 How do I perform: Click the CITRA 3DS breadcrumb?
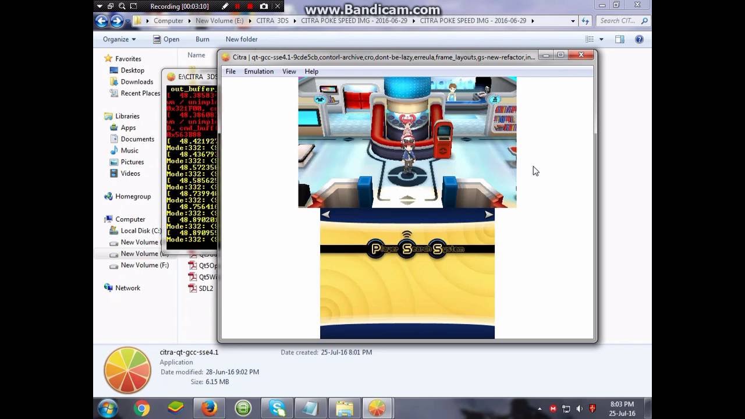pyautogui.click(x=273, y=21)
